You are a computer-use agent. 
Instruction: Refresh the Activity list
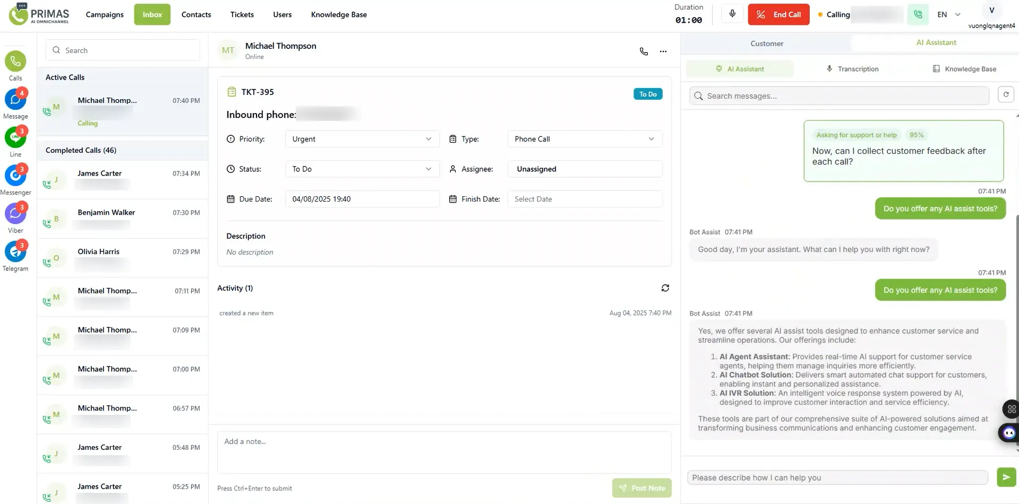[x=665, y=288]
